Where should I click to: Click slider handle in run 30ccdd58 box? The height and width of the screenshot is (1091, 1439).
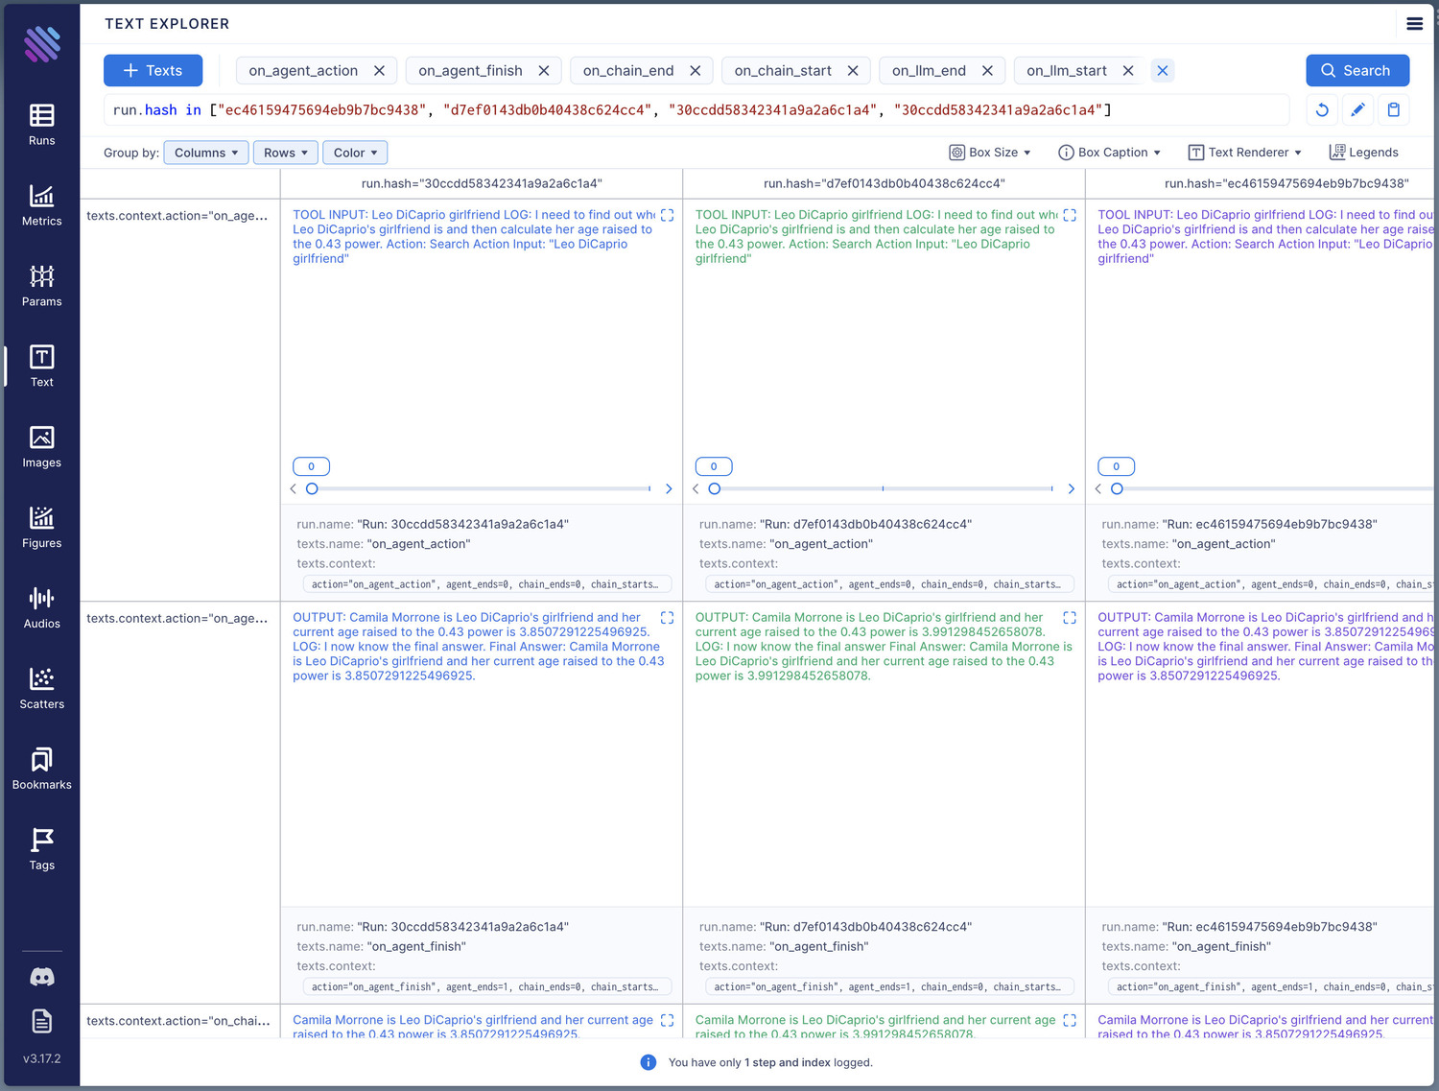312,489
